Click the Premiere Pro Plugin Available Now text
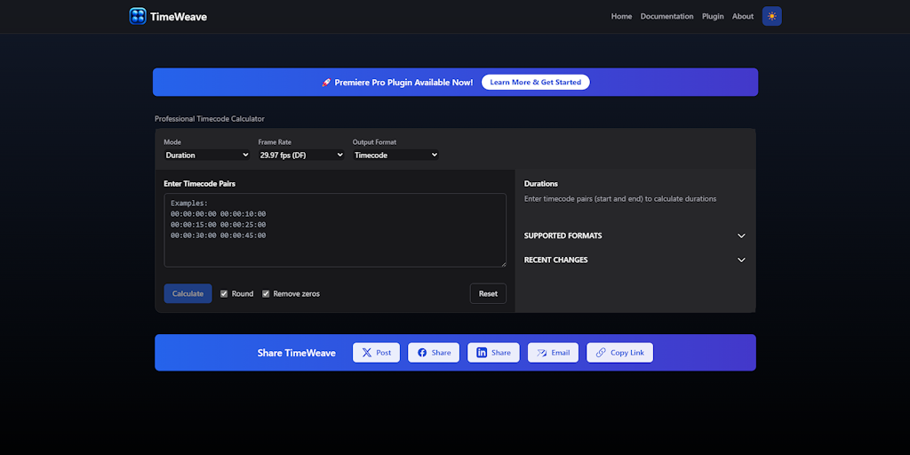This screenshot has height=455, width=910. [404, 83]
